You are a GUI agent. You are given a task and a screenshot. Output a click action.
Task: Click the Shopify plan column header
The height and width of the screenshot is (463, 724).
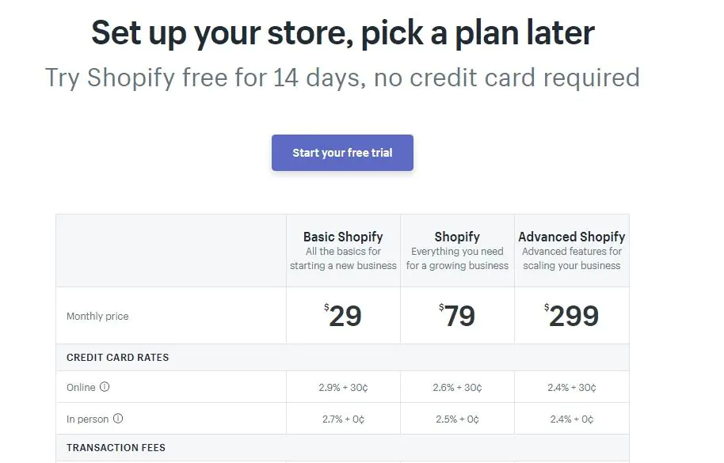click(458, 237)
